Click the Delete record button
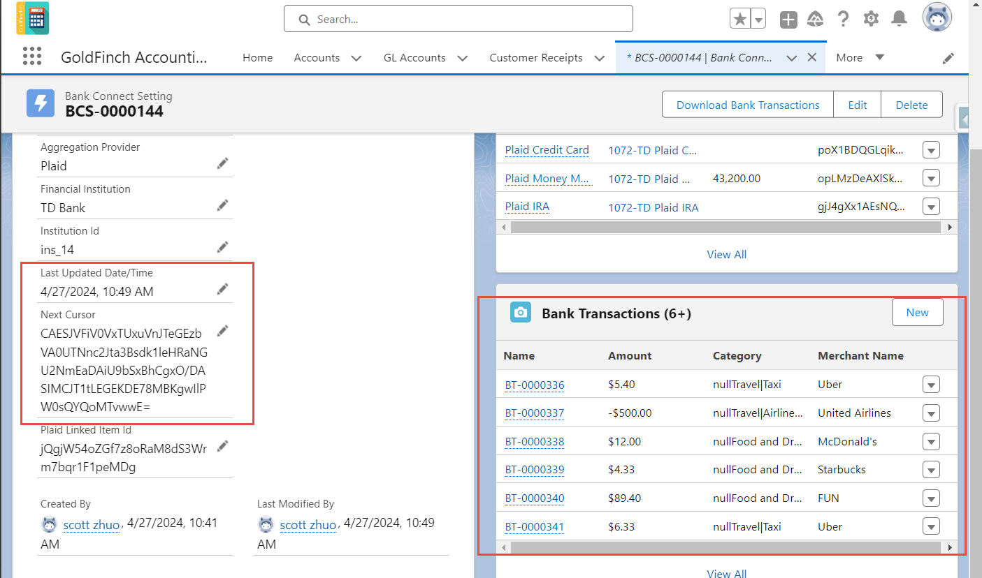Image resolution: width=982 pixels, height=578 pixels. [911, 105]
